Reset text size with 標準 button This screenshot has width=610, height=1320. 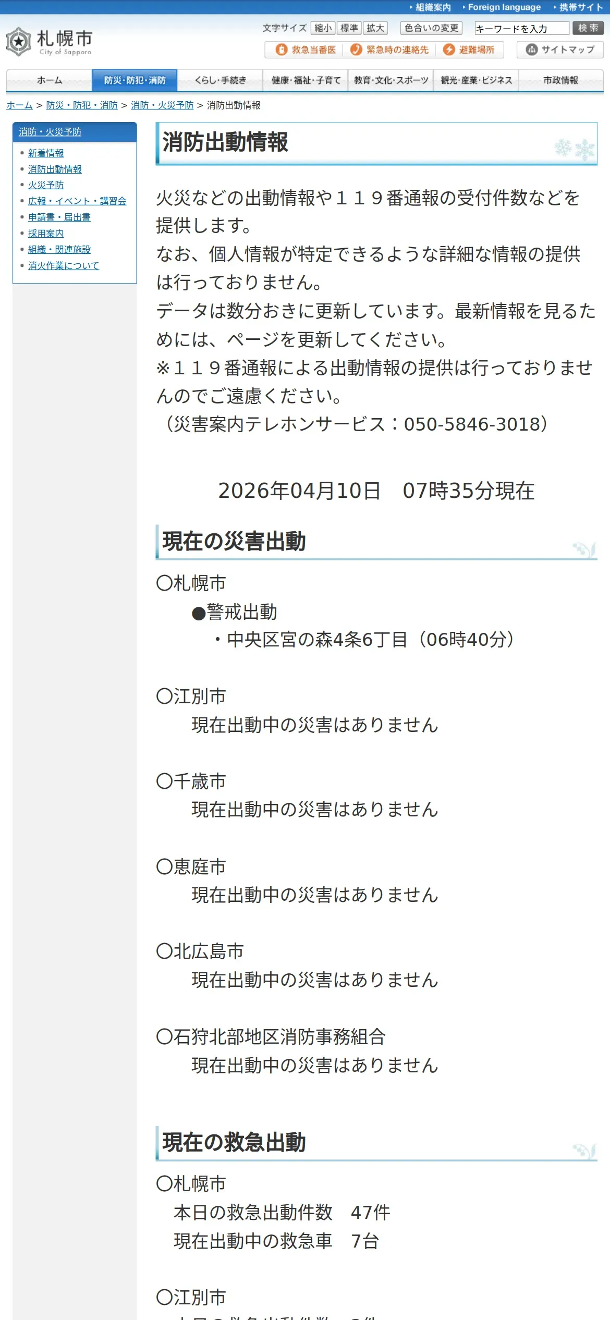[349, 28]
